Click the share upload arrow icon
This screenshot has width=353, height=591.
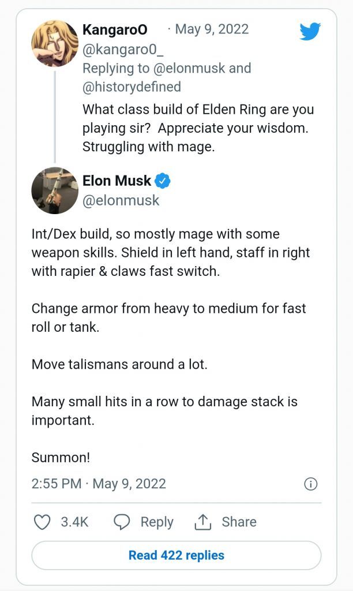(x=202, y=522)
